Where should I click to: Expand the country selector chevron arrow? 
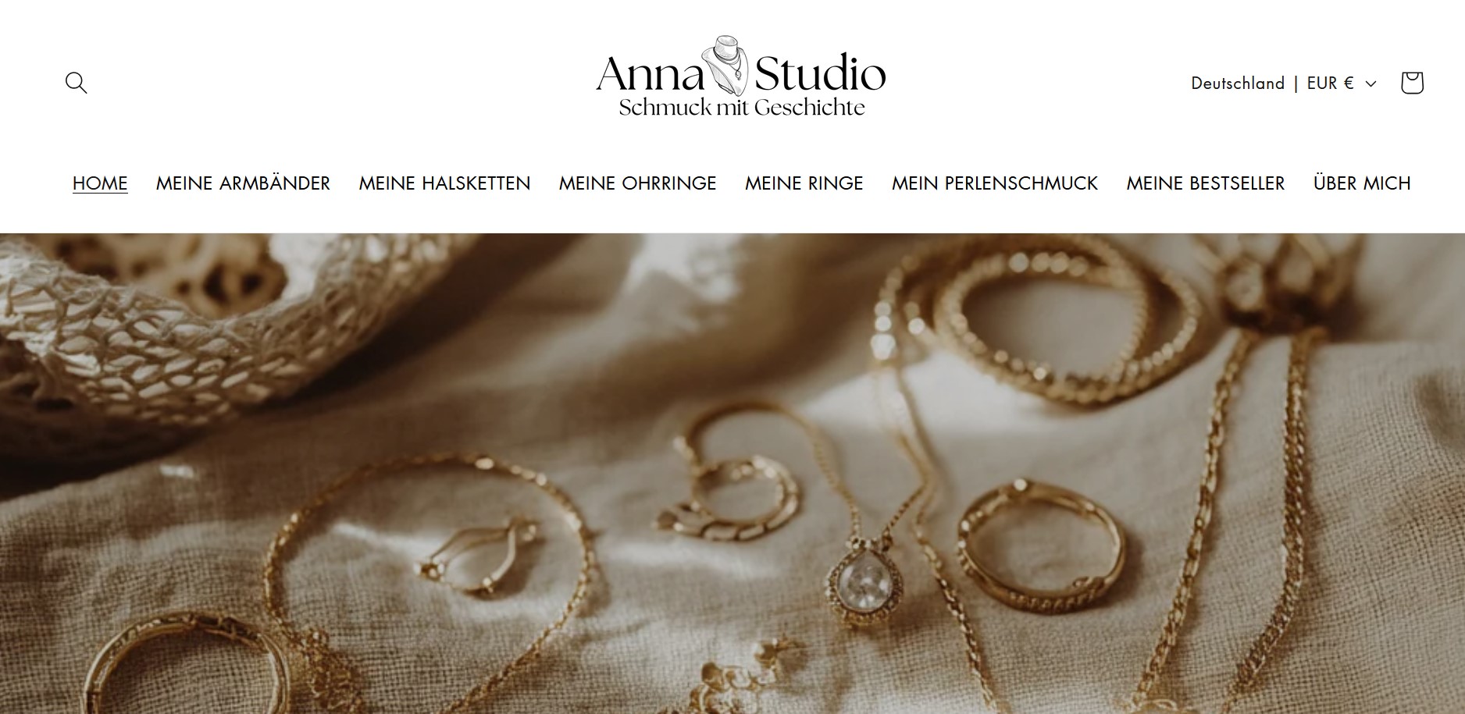[x=1371, y=83]
